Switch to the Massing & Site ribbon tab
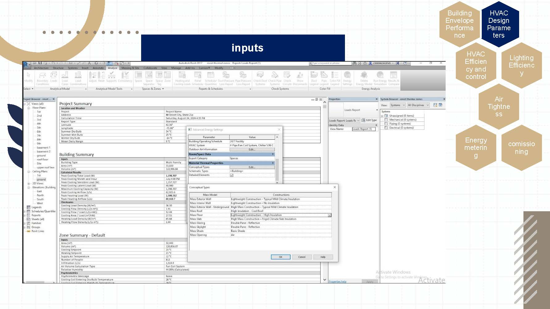The width and height of the screenshot is (550, 309). pos(130,68)
